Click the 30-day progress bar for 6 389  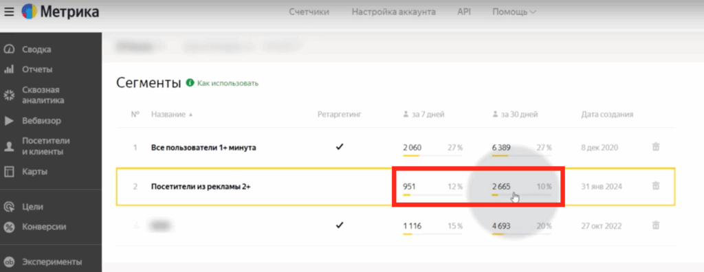click(521, 156)
